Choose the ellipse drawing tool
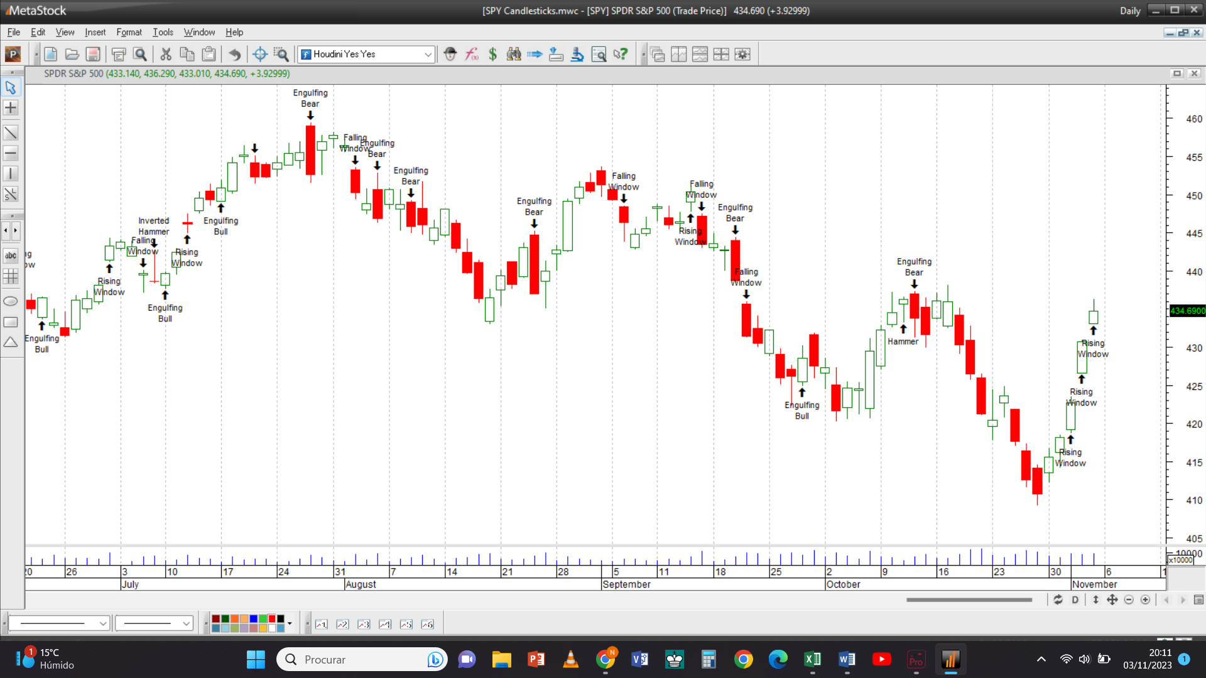 point(11,301)
